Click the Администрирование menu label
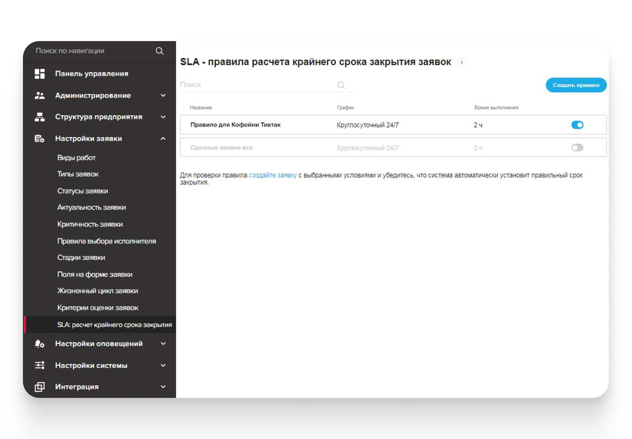 click(x=93, y=95)
